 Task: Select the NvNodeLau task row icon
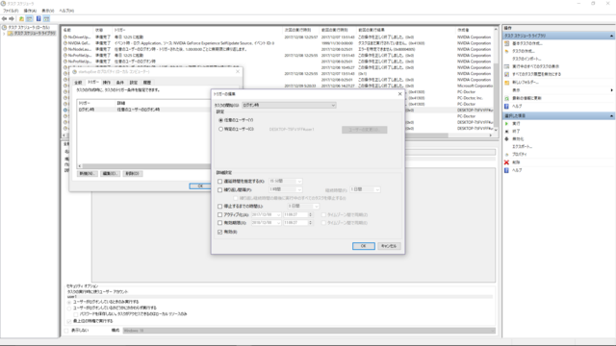(65, 49)
